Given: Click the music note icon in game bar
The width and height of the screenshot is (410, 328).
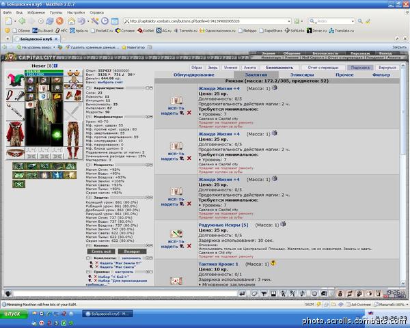Looking at the screenshot, I should [x=303, y=294].
